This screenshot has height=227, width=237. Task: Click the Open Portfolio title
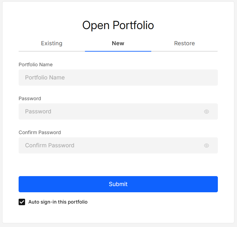[118, 25]
